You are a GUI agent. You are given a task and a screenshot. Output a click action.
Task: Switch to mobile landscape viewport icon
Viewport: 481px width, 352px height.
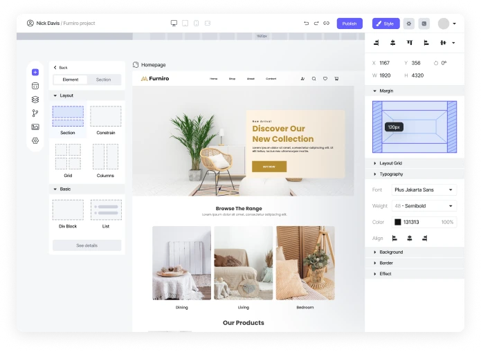tap(208, 24)
